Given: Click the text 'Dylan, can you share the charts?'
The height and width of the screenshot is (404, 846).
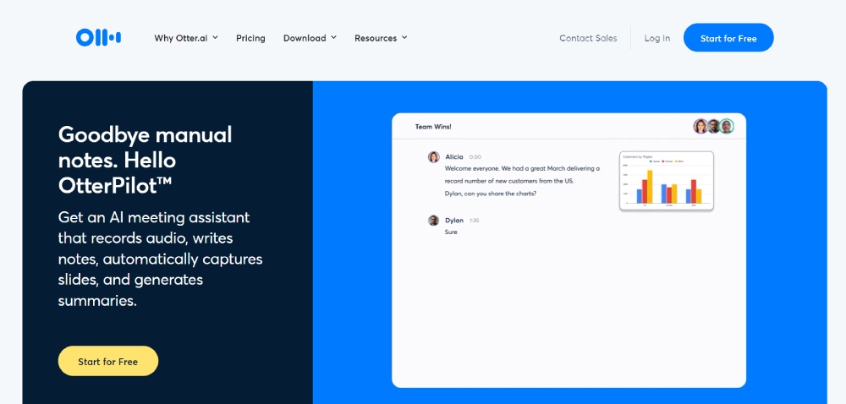Looking at the screenshot, I should click(x=491, y=194).
